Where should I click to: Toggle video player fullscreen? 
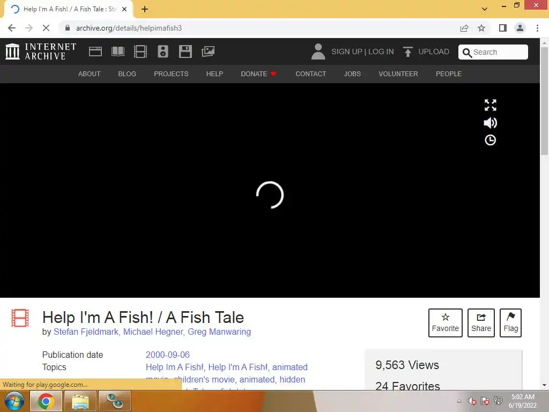(x=490, y=105)
